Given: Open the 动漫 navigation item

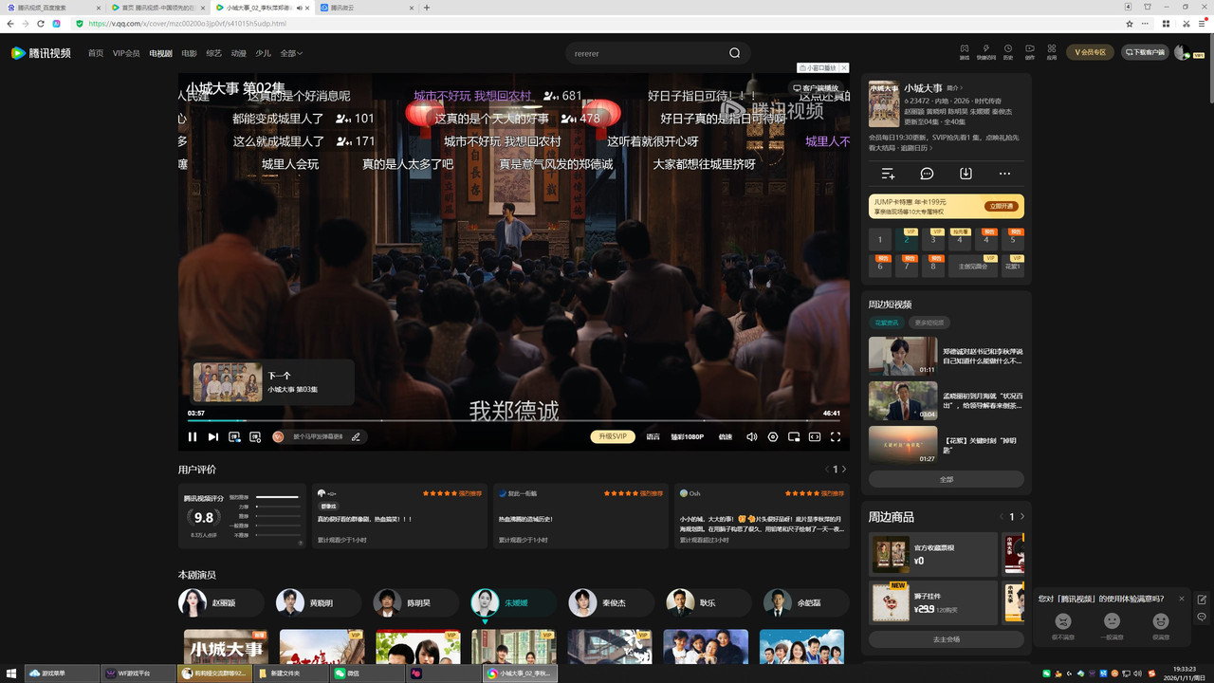Looking at the screenshot, I should tap(239, 53).
